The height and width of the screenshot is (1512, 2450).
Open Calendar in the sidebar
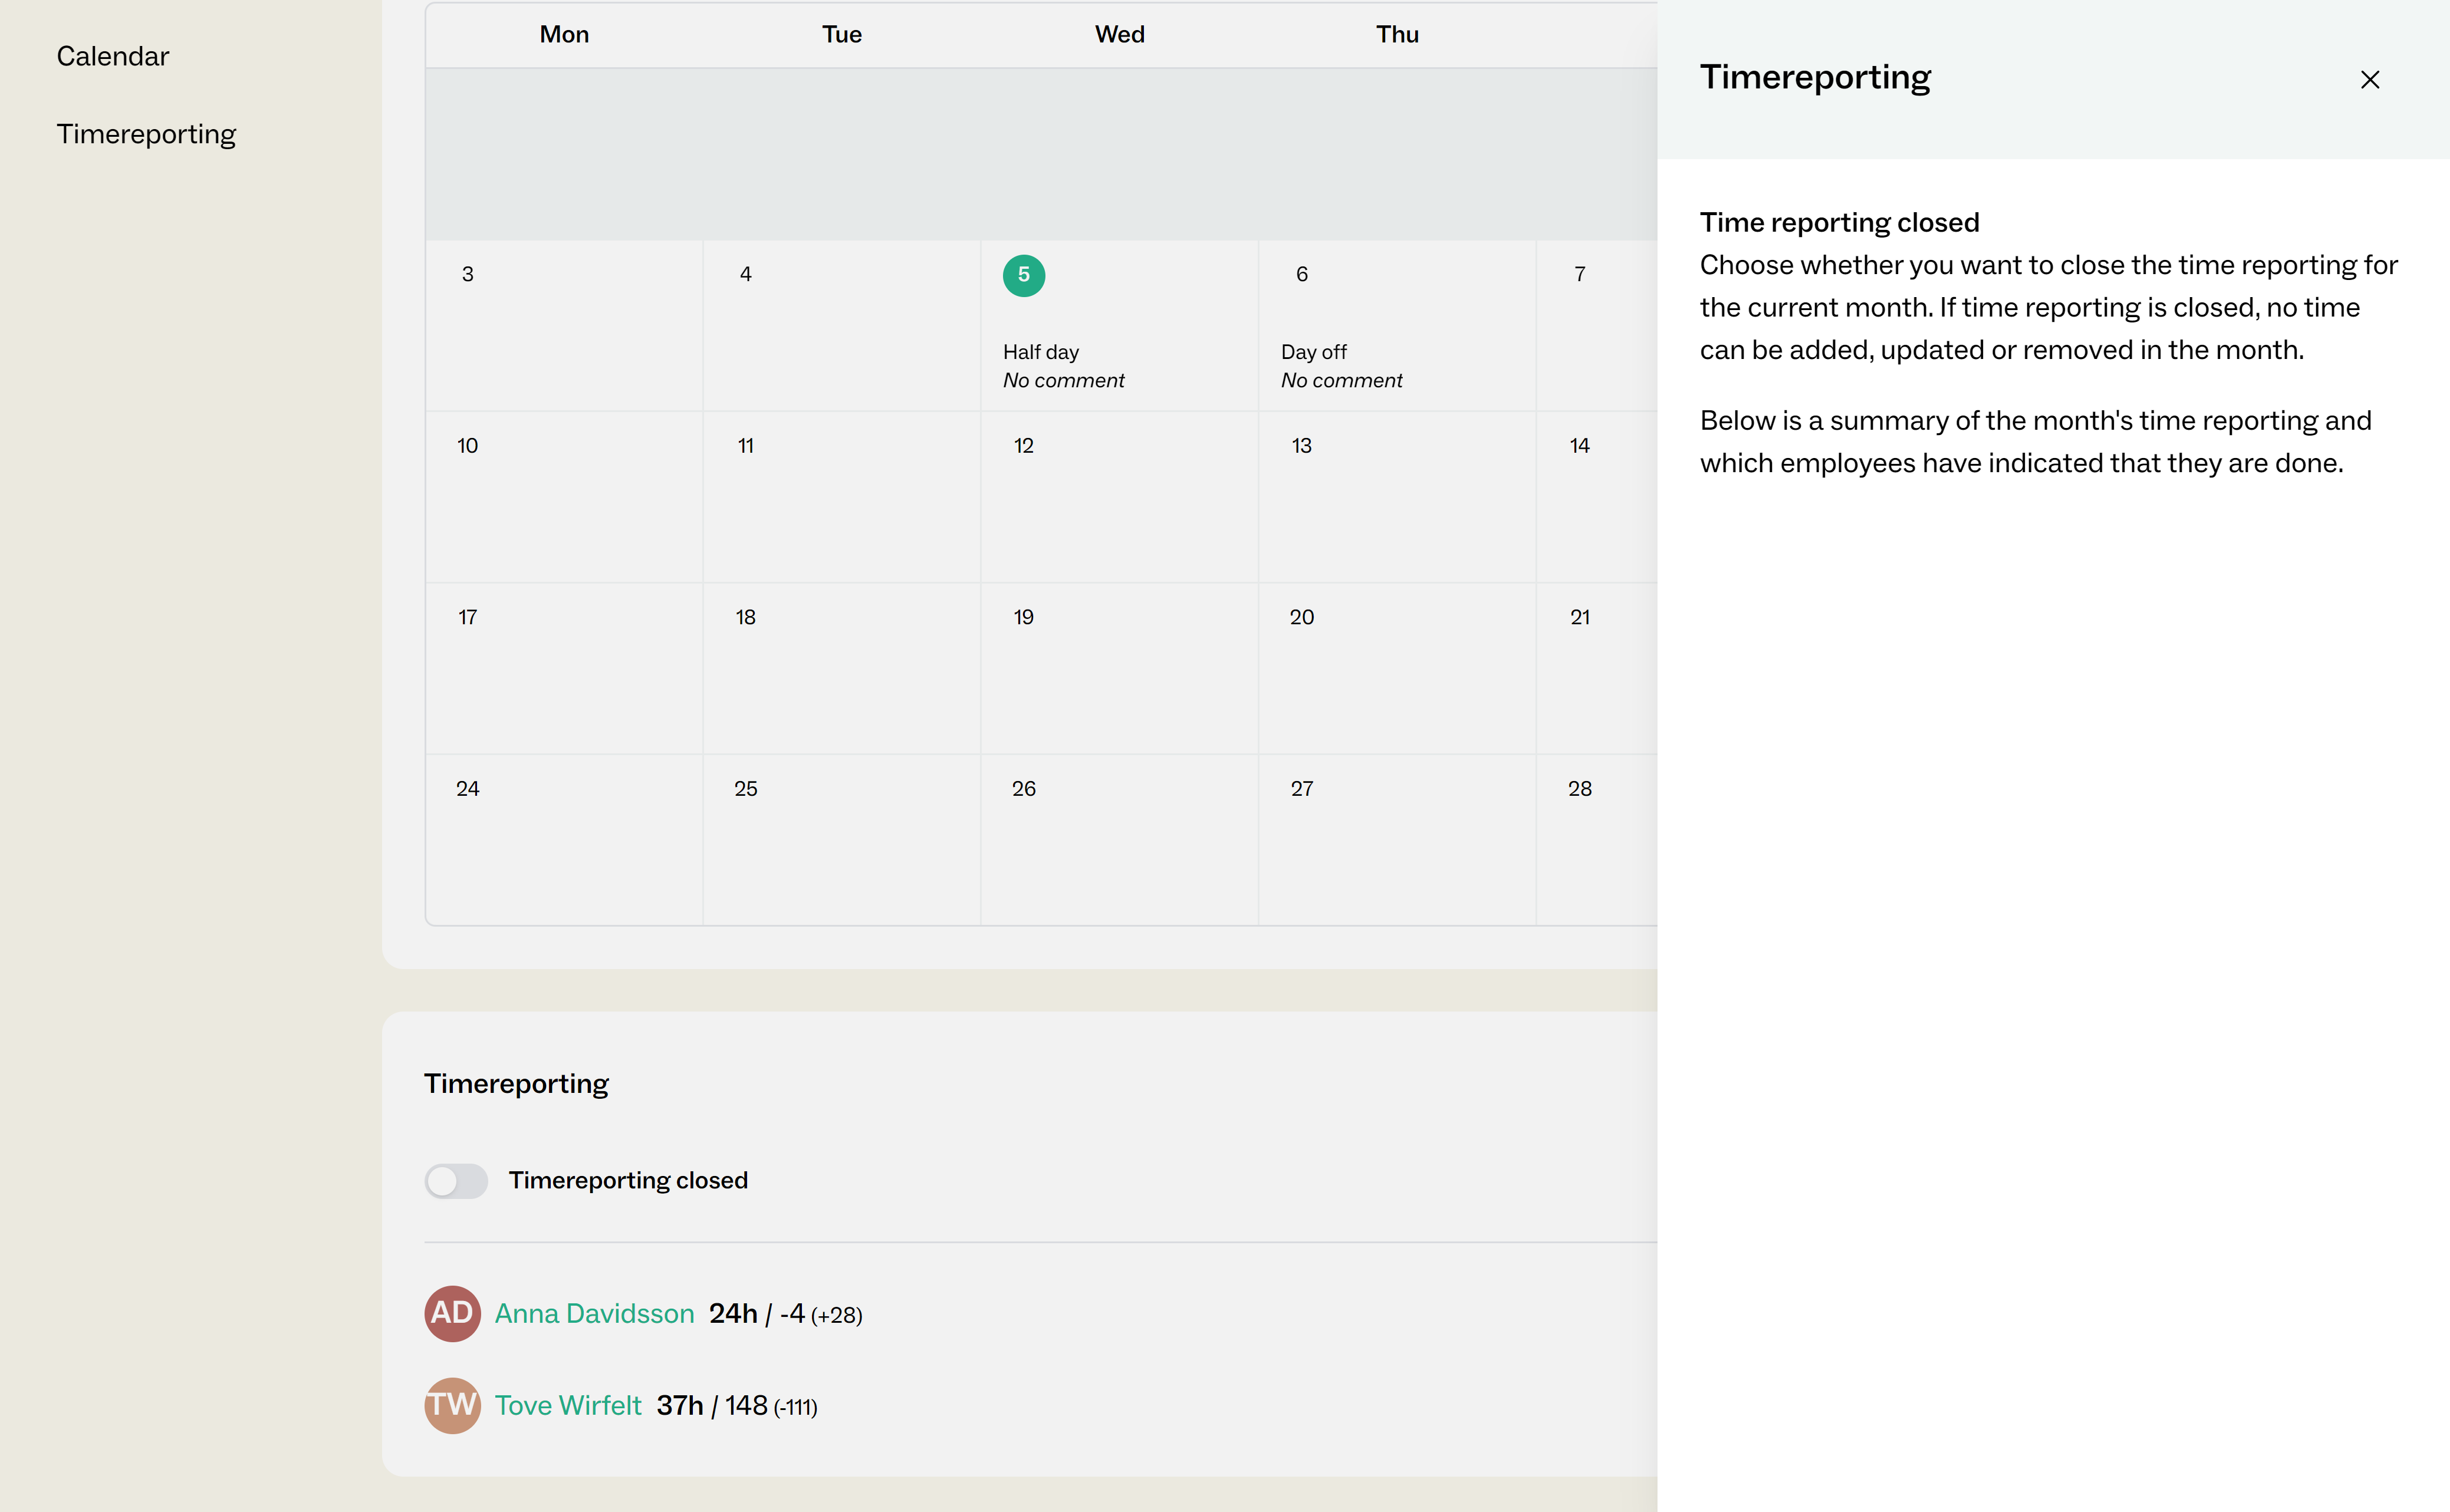point(112,56)
